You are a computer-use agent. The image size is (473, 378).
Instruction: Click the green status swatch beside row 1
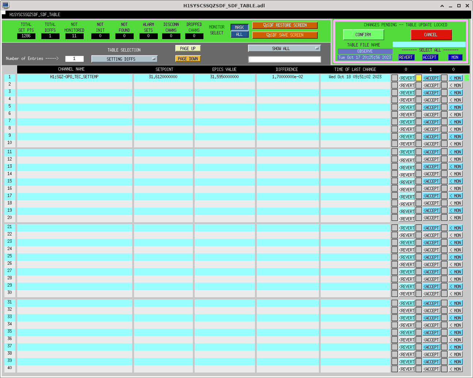pos(466,78)
